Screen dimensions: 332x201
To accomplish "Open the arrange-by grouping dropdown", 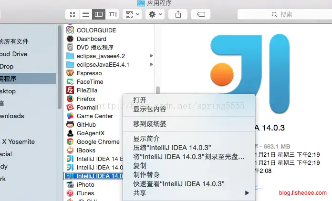I will click(x=132, y=14).
